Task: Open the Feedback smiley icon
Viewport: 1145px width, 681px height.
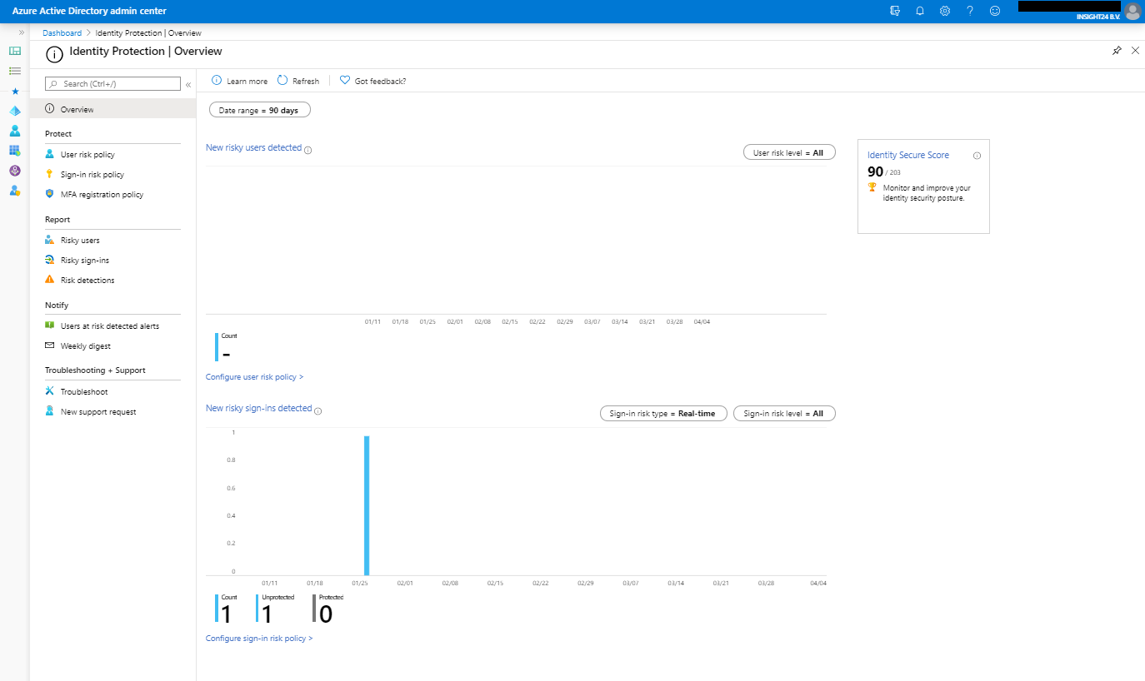Action: (995, 11)
